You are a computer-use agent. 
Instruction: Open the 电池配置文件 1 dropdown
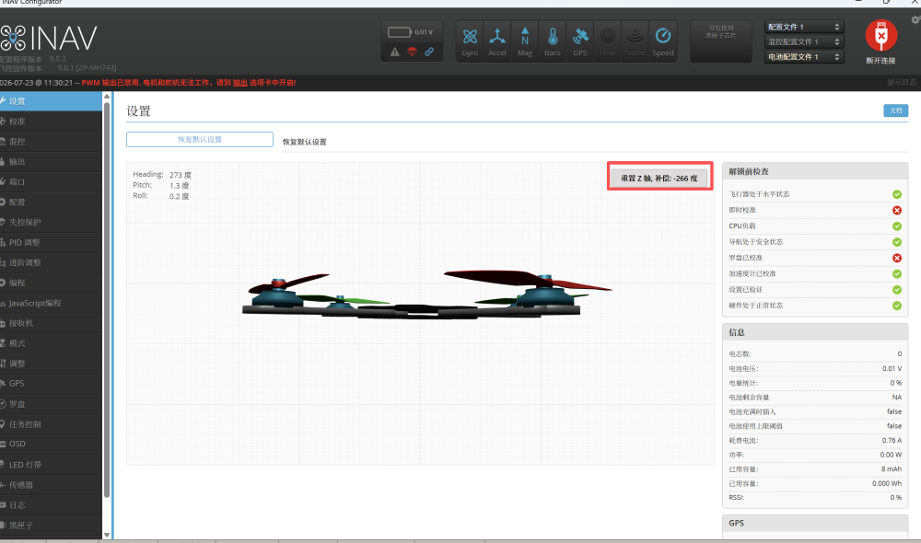coord(803,57)
